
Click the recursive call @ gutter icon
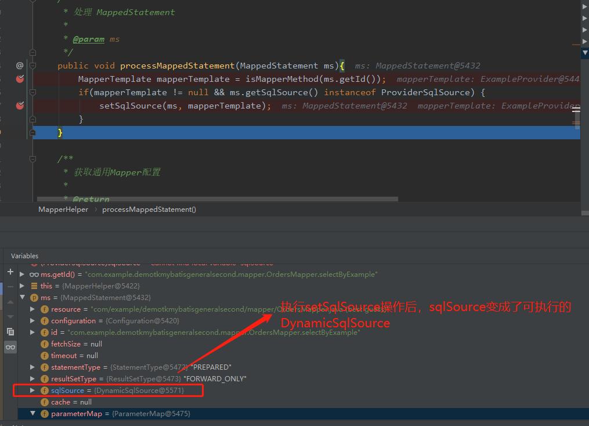(20, 66)
